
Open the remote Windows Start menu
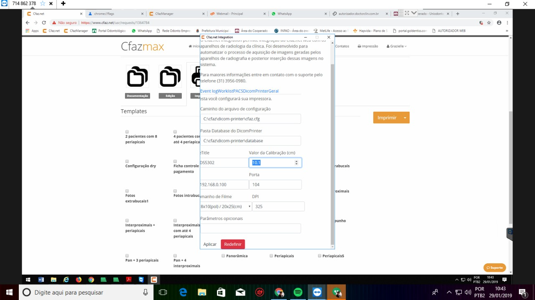point(28,280)
